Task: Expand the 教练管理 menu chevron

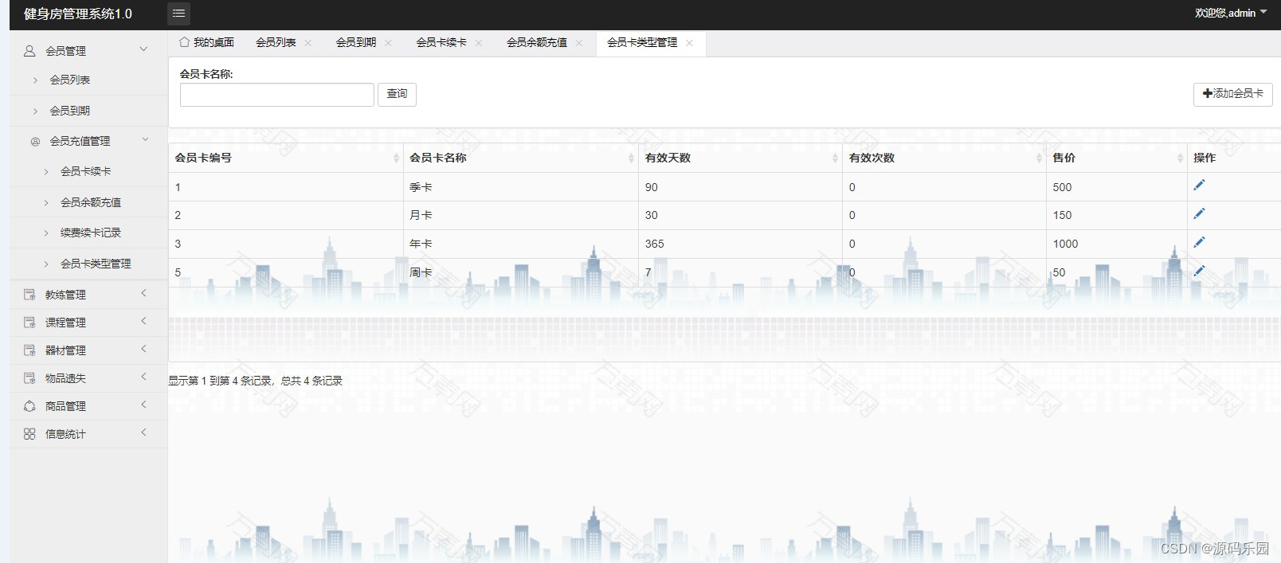Action: pyautogui.click(x=143, y=293)
